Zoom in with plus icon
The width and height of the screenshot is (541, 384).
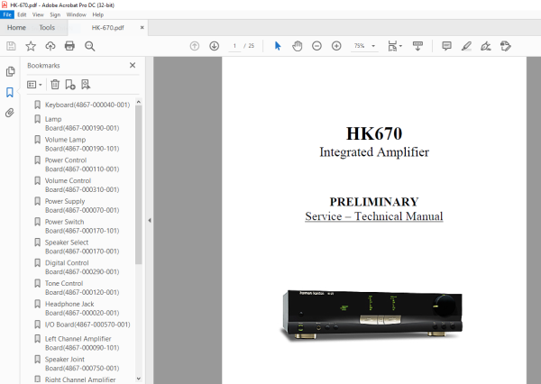point(336,46)
